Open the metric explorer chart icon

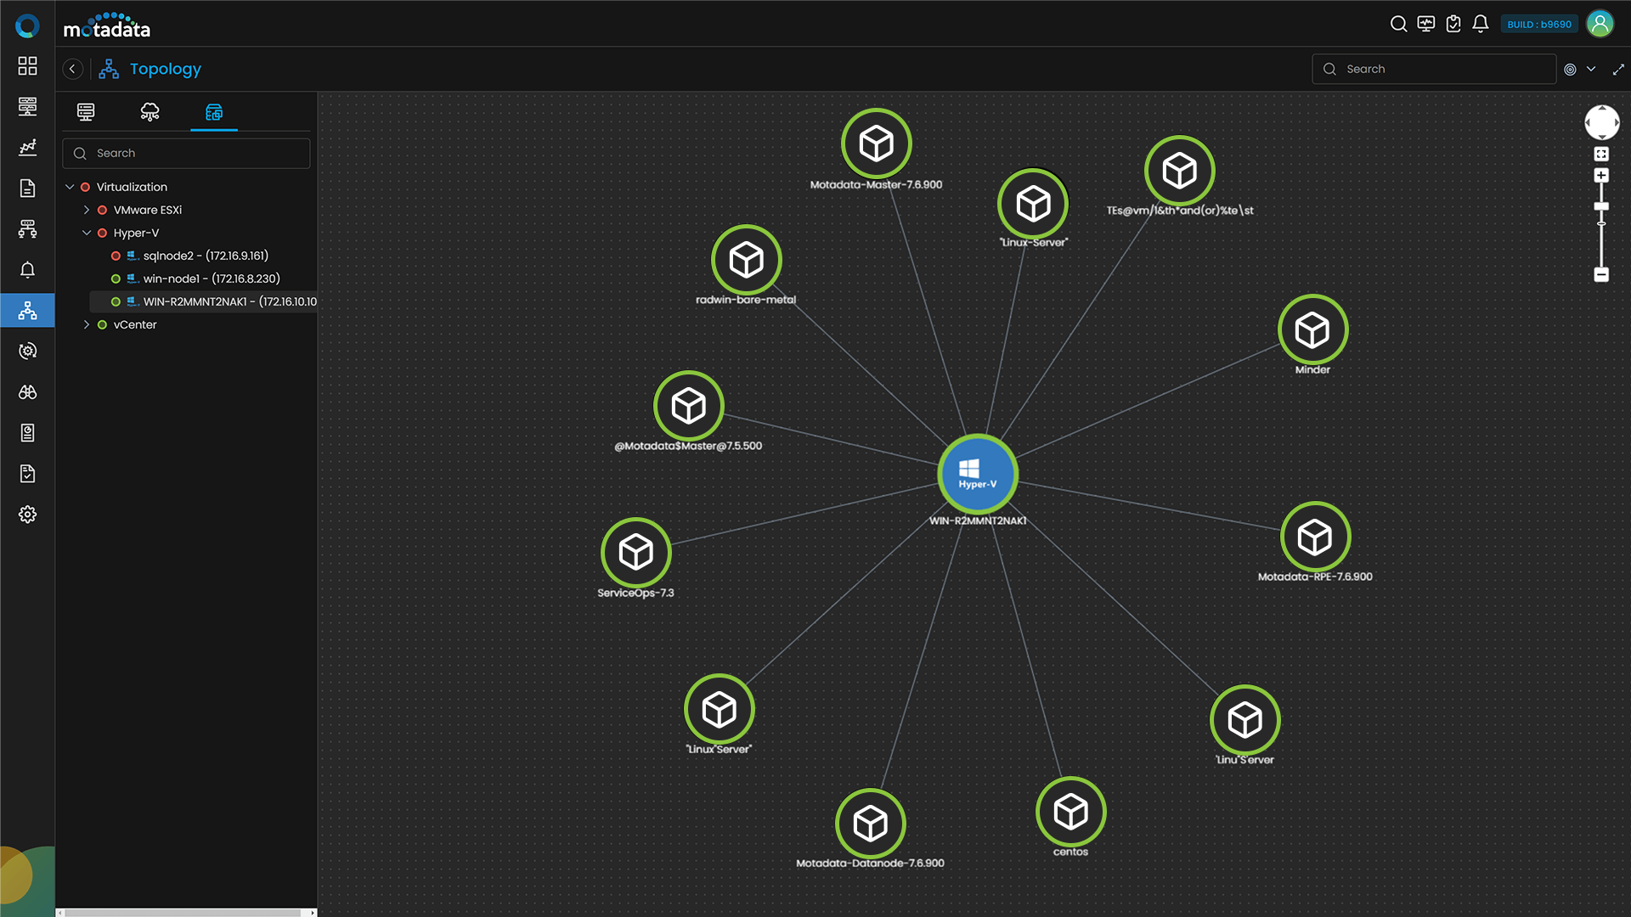click(27, 147)
